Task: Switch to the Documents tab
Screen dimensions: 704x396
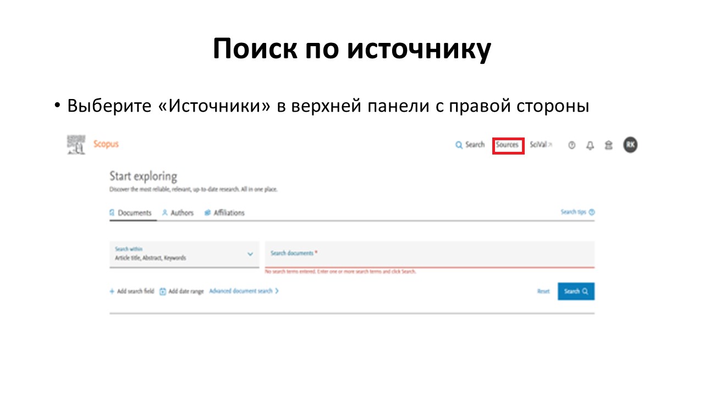Action: tap(131, 213)
